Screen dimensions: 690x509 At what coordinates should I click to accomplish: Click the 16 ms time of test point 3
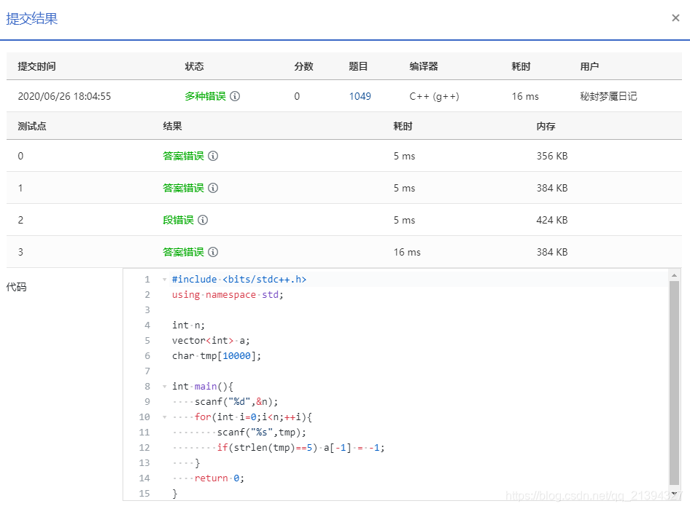[407, 252]
